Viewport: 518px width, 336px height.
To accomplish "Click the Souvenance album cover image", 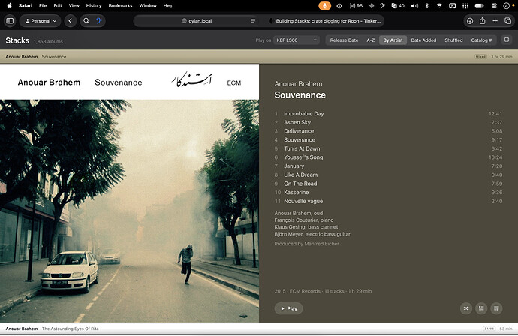I will [129, 193].
